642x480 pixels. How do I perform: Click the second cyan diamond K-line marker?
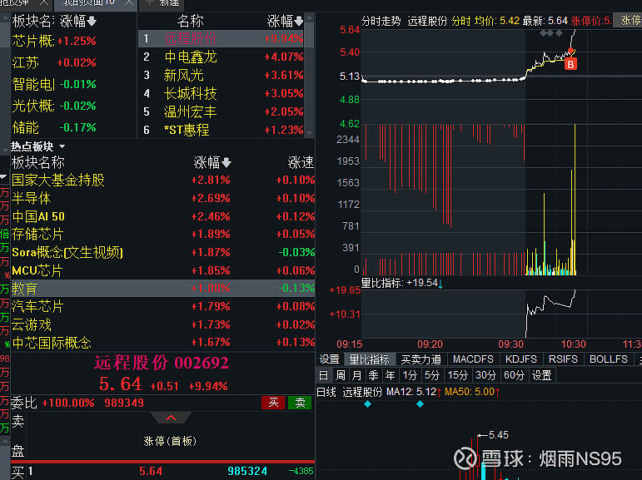[x=420, y=404]
